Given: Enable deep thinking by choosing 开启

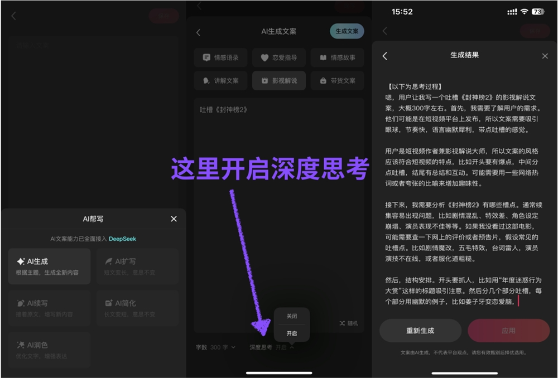Looking at the screenshot, I should (292, 333).
